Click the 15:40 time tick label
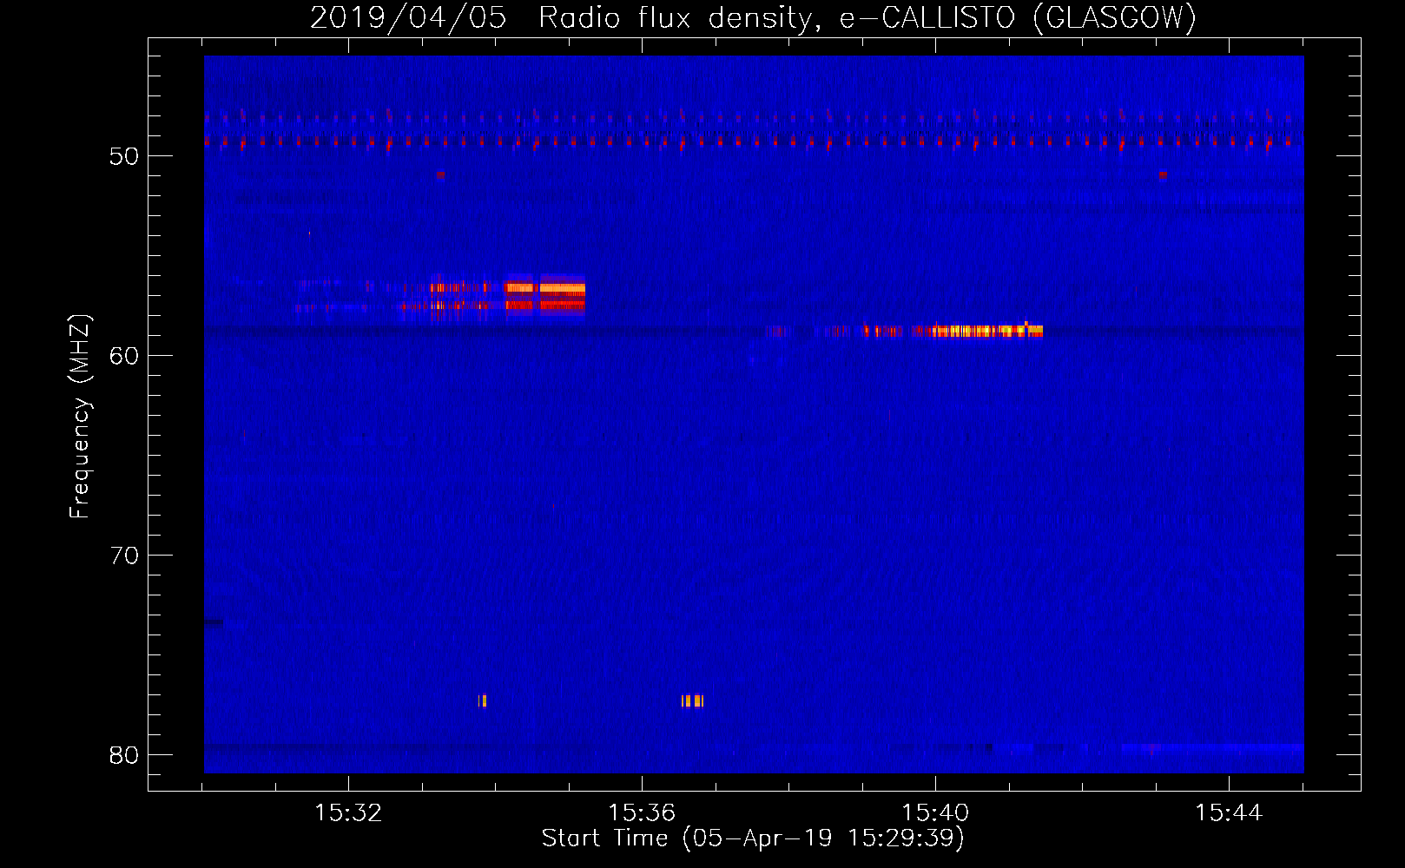 point(935,812)
